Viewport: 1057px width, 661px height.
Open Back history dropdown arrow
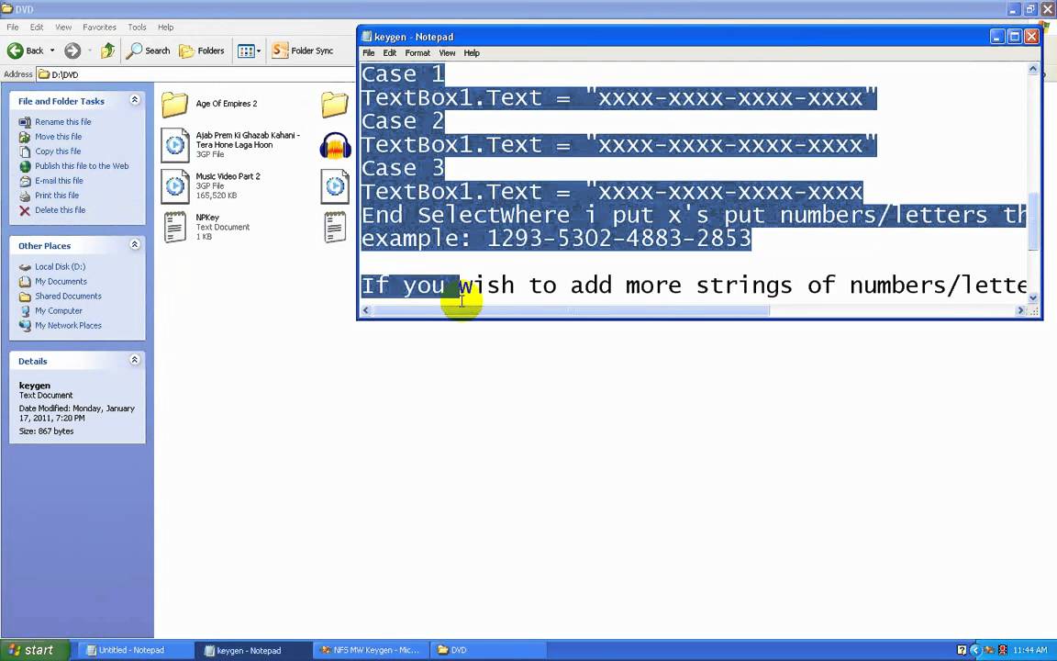52,50
